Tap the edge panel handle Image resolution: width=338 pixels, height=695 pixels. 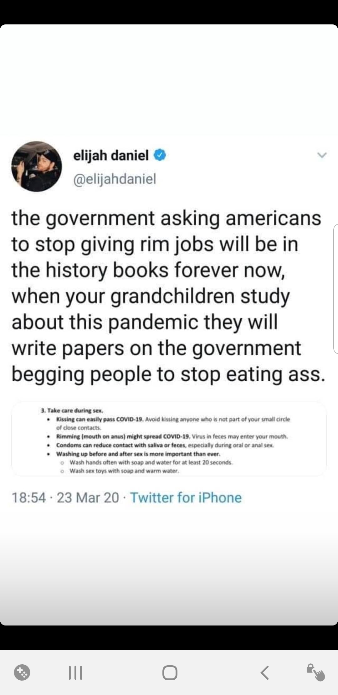point(335,289)
